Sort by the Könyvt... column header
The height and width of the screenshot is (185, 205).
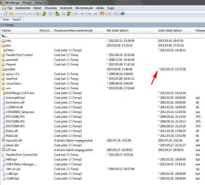click(45, 30)
